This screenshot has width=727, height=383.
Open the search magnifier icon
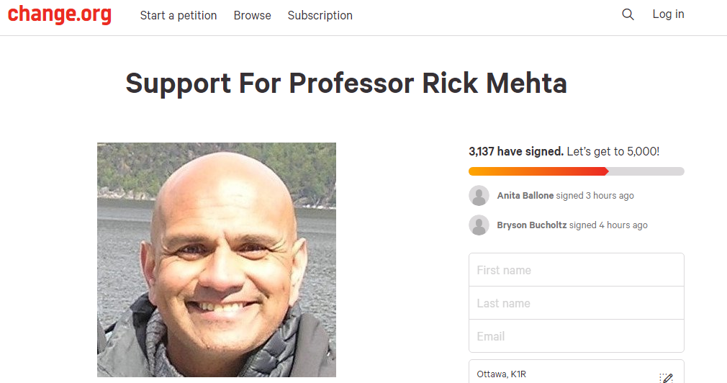click(x=628, y=14)
